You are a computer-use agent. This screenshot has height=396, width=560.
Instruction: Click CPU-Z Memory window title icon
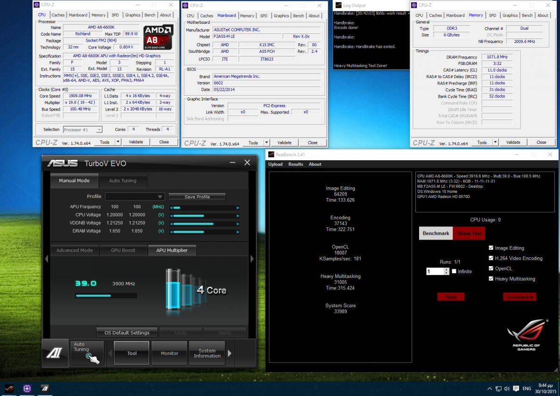tap(414, 5)
